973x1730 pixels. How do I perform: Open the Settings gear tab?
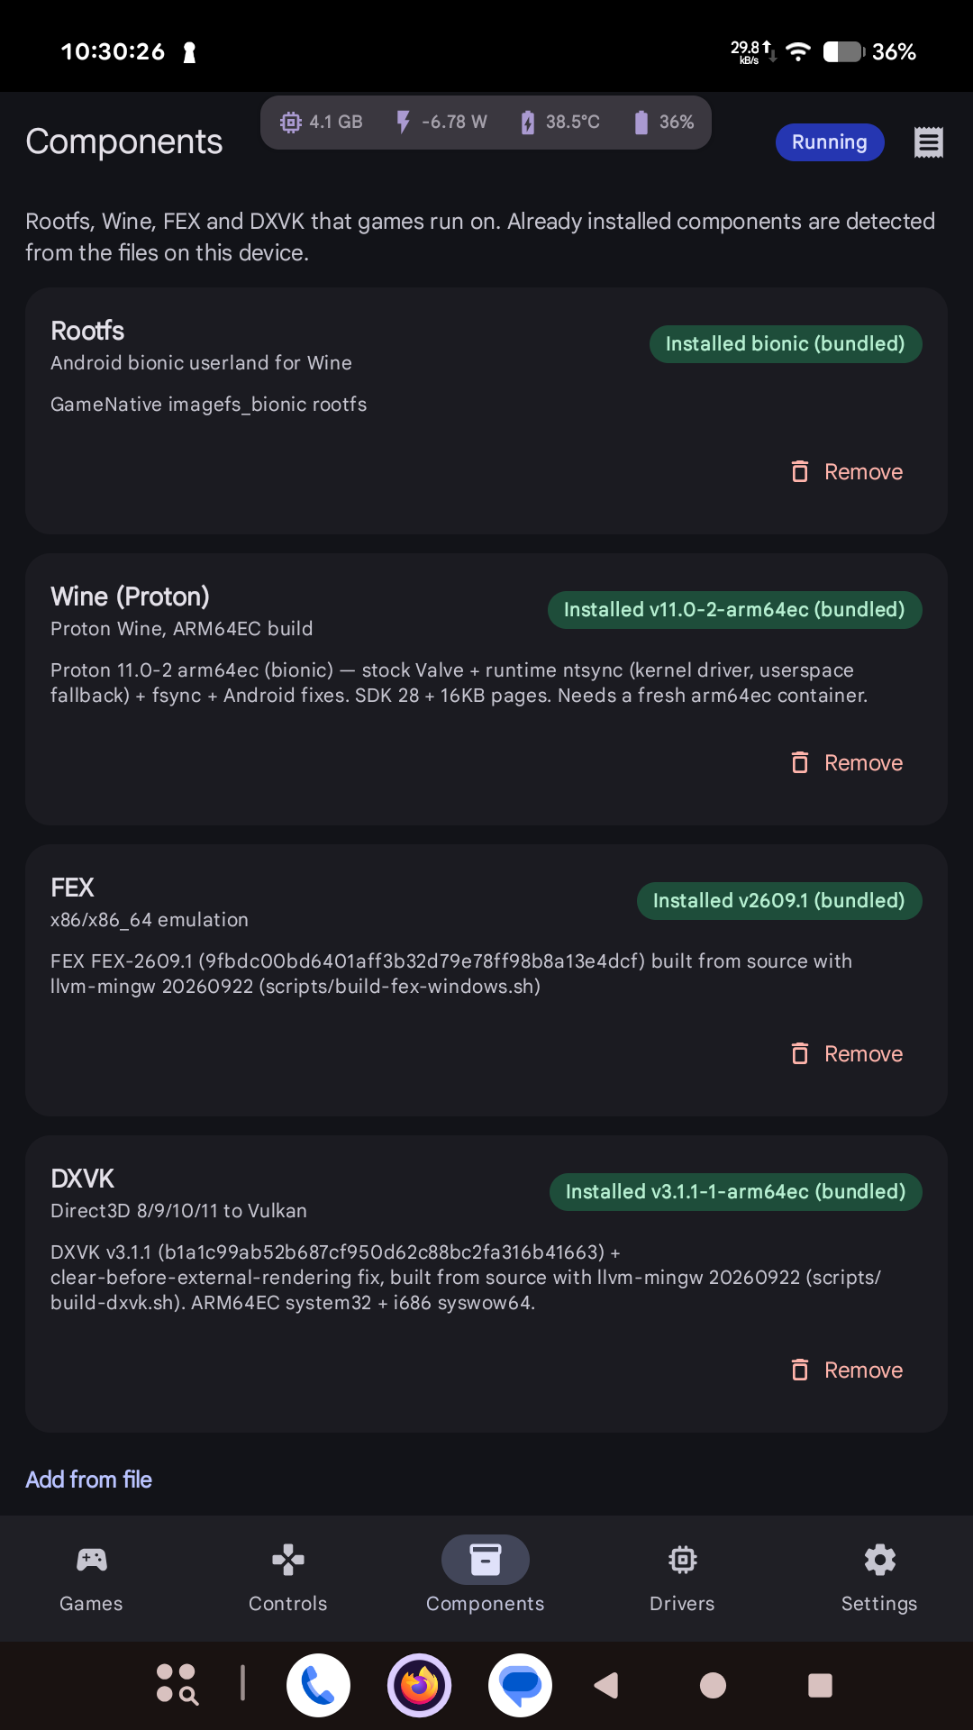click(x=879, y=1578)
